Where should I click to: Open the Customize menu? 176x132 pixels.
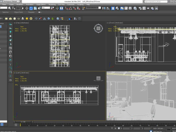click(x=71, y=4)
